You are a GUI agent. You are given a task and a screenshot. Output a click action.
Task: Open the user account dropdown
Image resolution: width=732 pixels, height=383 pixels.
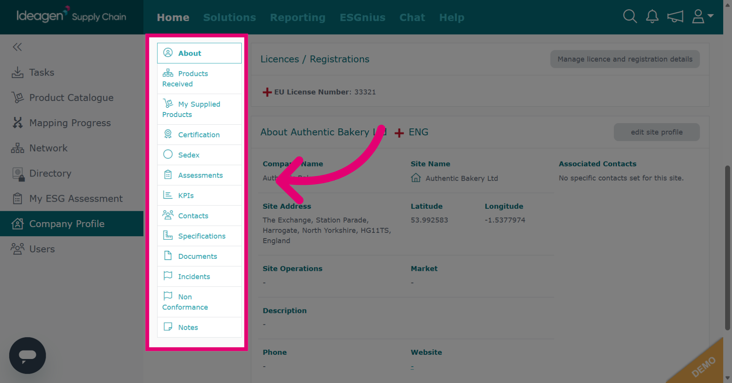[703, 16]
